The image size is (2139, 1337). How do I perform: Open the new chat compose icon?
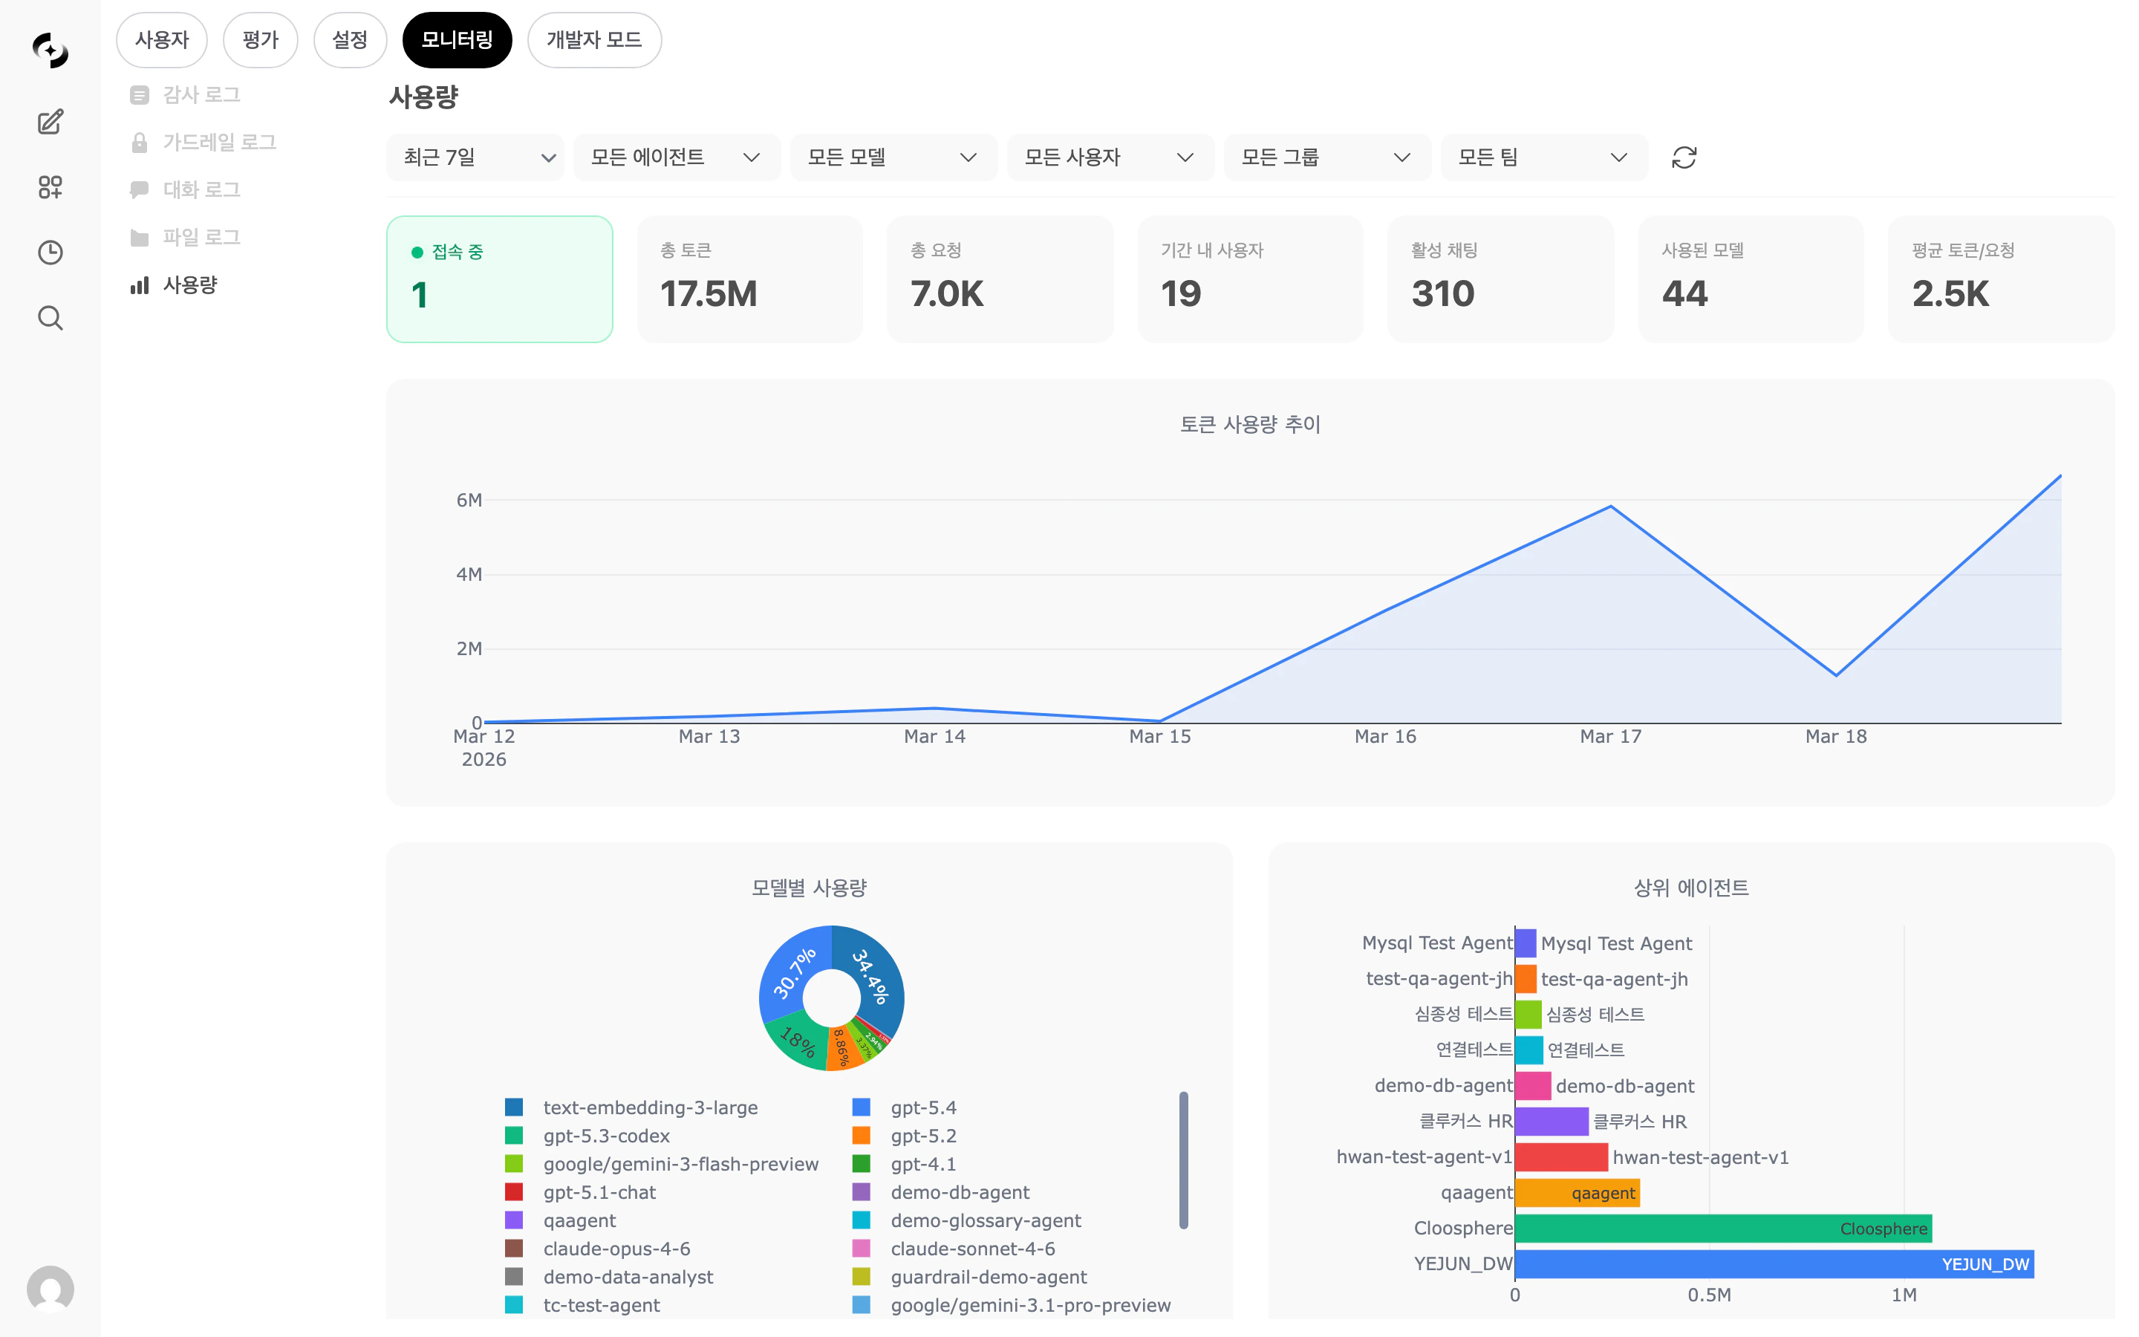pyautogui.click(x=51, y=122)
